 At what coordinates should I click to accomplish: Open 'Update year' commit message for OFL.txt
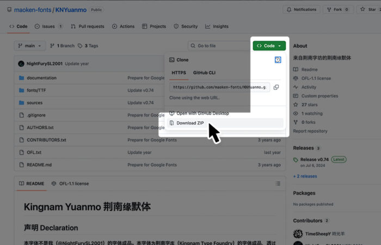[139, 152]
